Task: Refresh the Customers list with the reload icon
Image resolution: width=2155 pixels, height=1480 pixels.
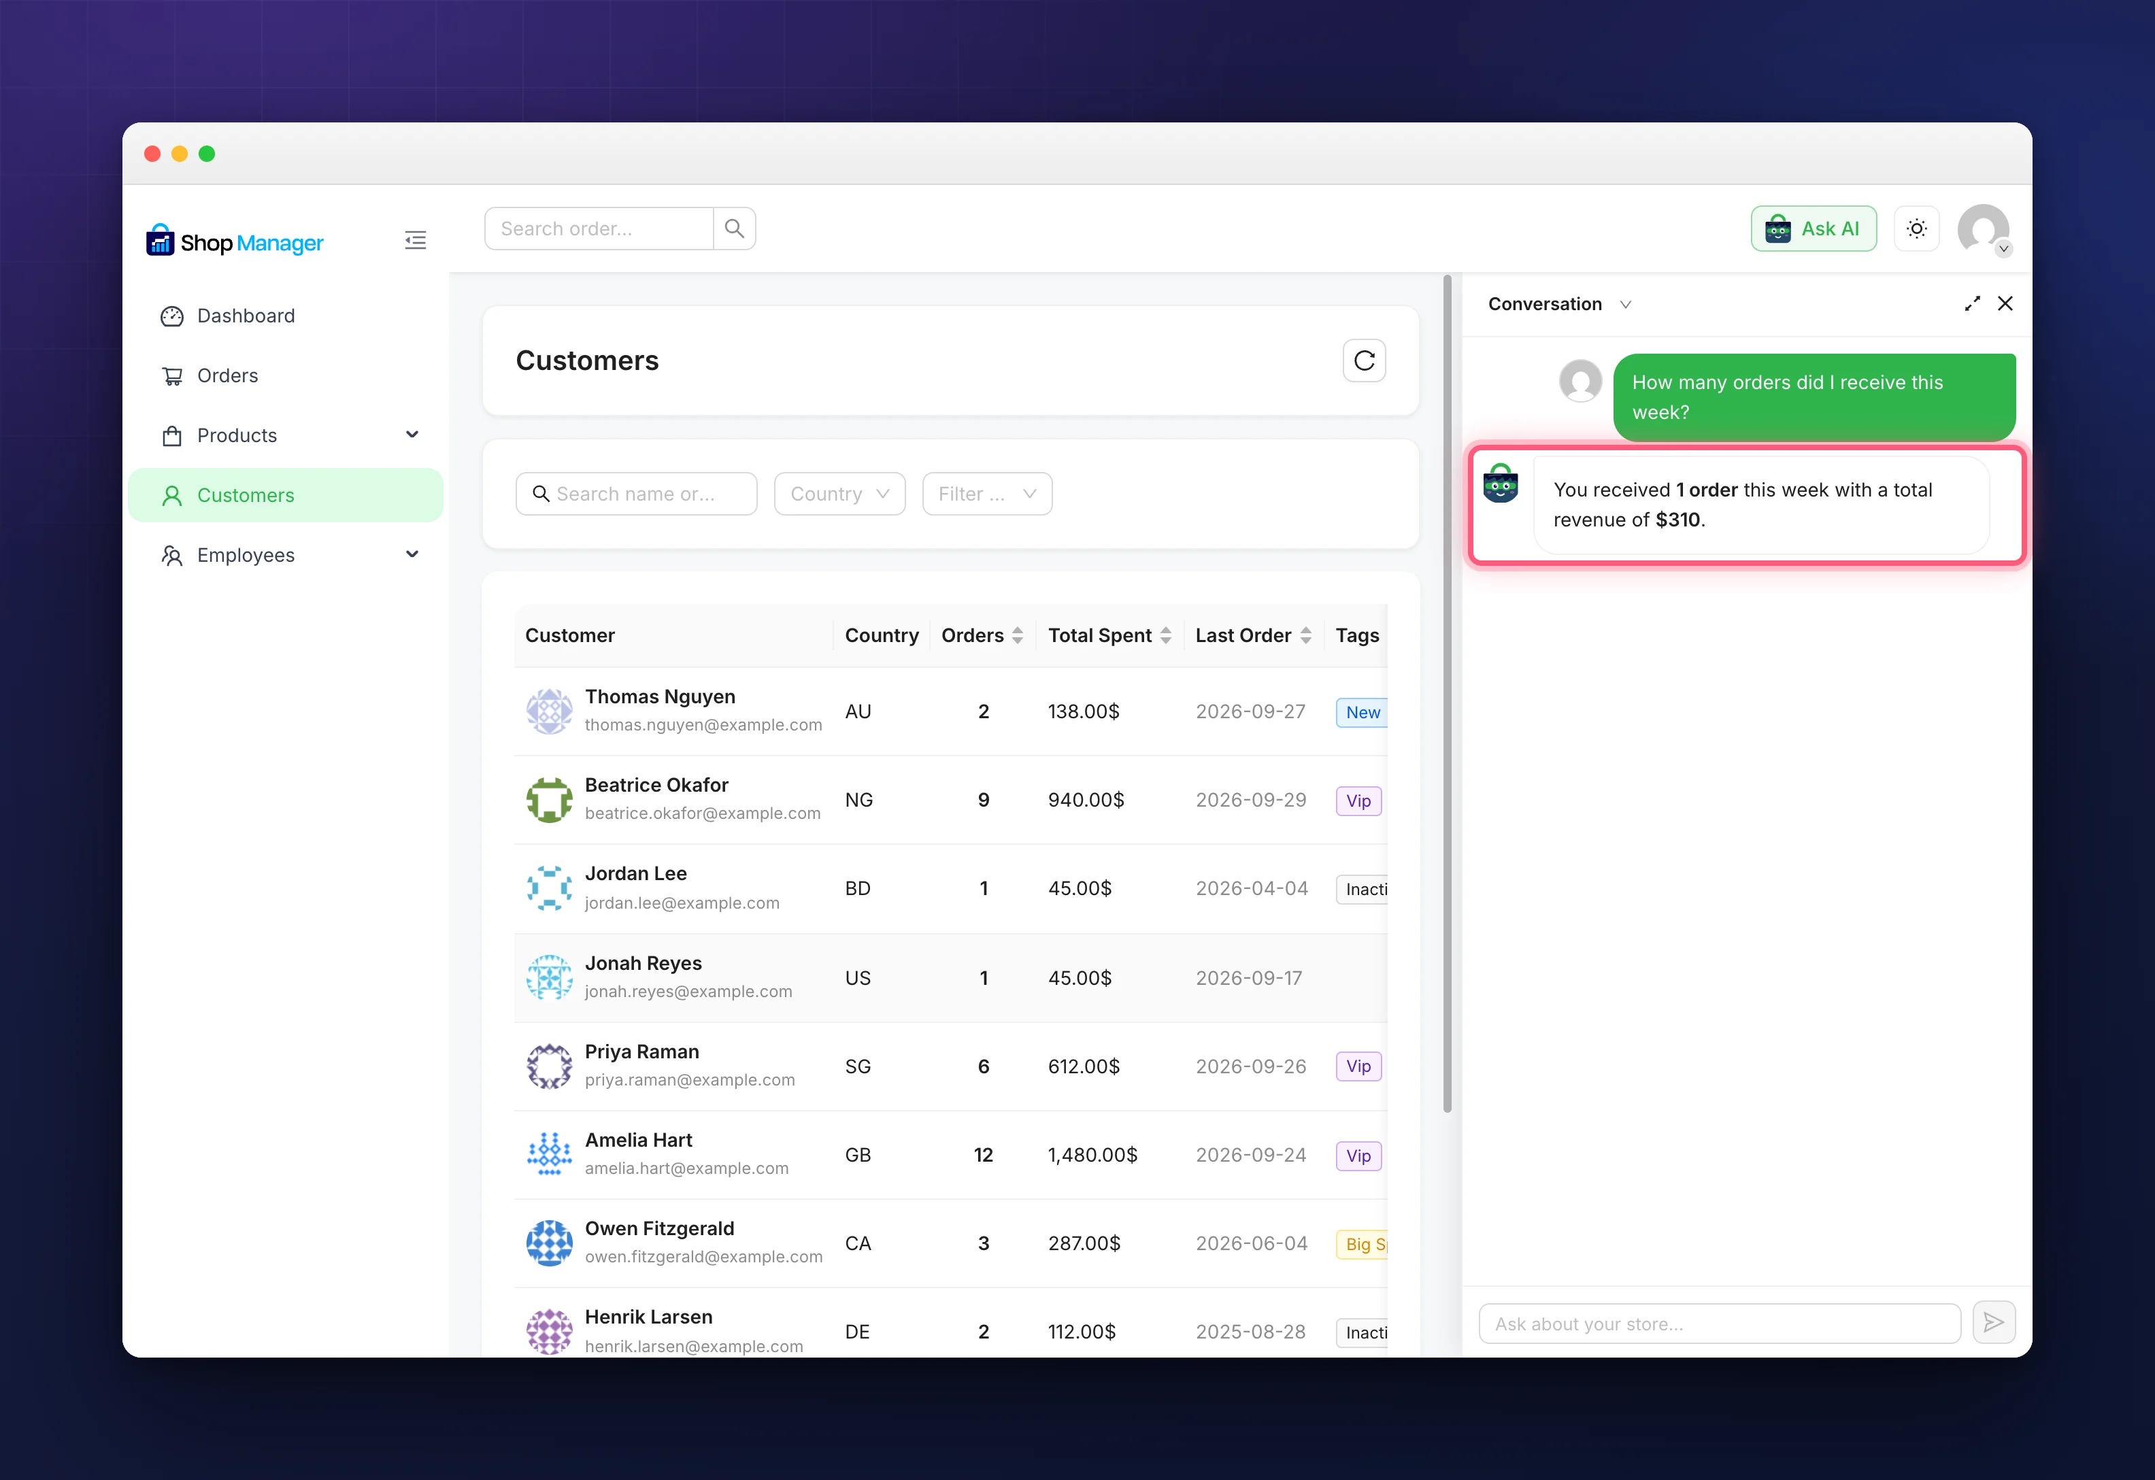Action: [x=1364, y=360]
